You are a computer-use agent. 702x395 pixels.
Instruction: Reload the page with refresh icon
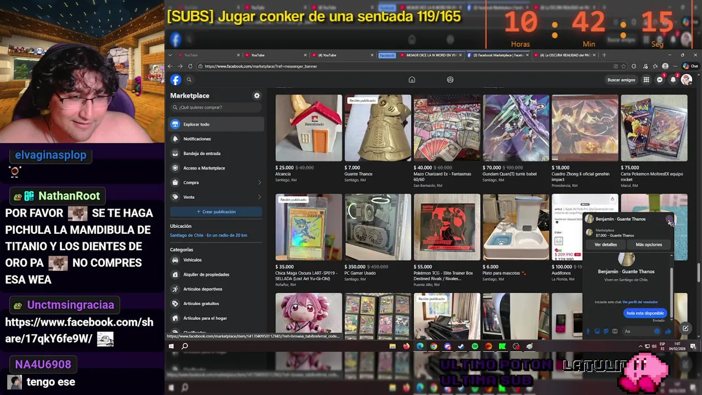(190, 66)
